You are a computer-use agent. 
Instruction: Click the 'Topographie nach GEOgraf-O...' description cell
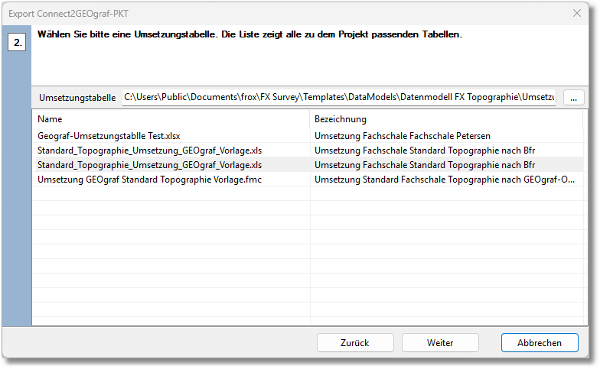pyautogui.click(x=444, y=179)
